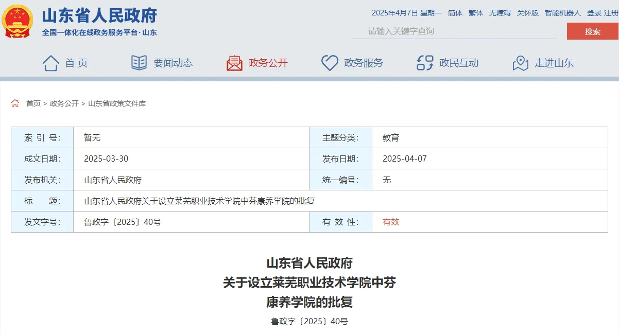Open the 走进山东 navigation tab
This screenshot has width=619, height=334.
point(554,63)
